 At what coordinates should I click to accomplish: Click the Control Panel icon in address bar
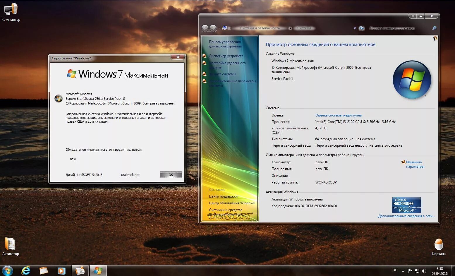click(x=224, y=28)
